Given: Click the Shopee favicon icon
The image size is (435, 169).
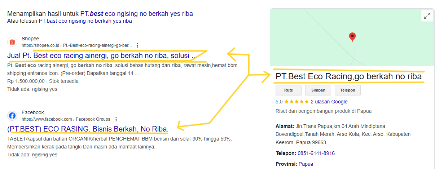Looking at the screenshot, I should pyautogui.click(x=12, y=42).
